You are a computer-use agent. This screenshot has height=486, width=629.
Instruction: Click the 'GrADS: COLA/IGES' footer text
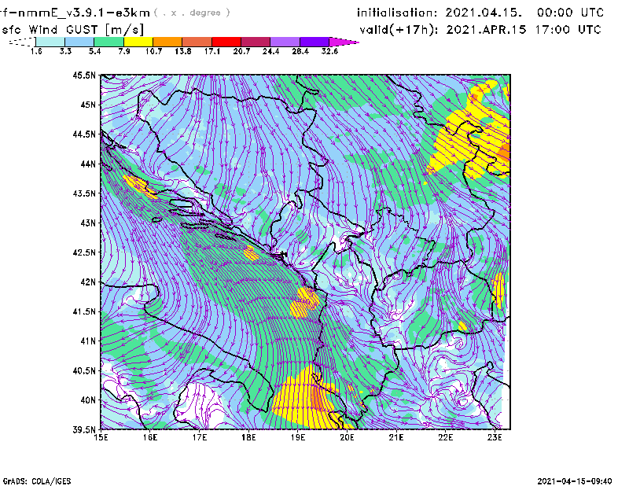click(37, 481)
